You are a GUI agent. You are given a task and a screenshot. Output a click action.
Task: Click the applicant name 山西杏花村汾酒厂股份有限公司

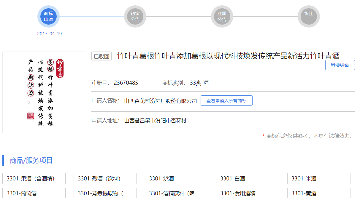click(x=161, y=101)
